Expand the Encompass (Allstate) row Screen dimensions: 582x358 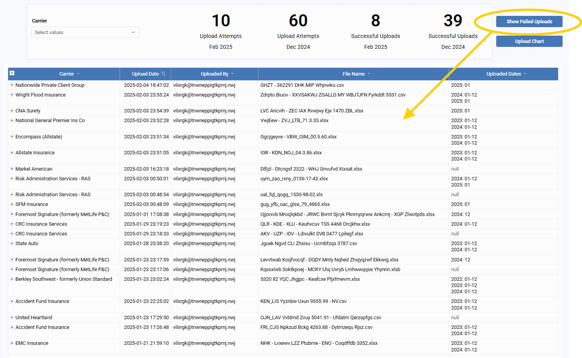click(12, 137)
